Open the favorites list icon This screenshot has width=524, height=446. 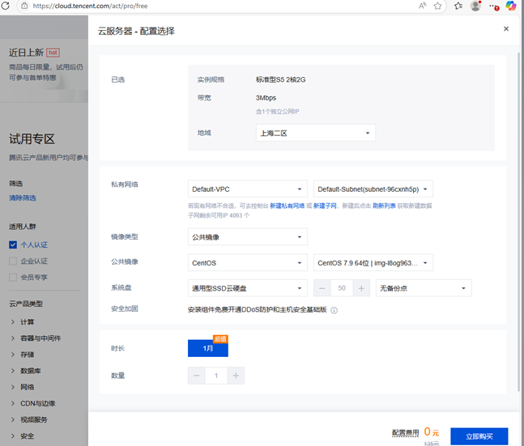pyautogui.click(x=458, y=6)
